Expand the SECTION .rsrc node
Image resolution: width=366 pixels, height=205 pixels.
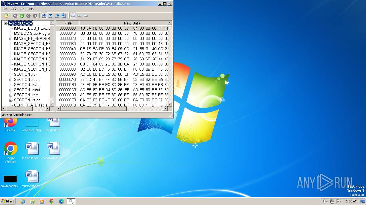(x=11, y=95)
